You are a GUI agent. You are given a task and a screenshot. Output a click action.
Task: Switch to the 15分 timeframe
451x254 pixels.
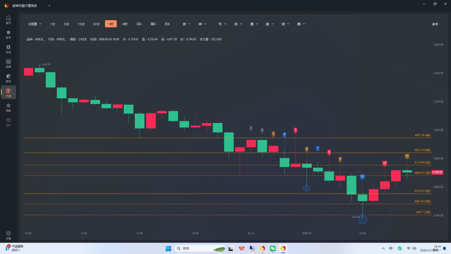81,24
